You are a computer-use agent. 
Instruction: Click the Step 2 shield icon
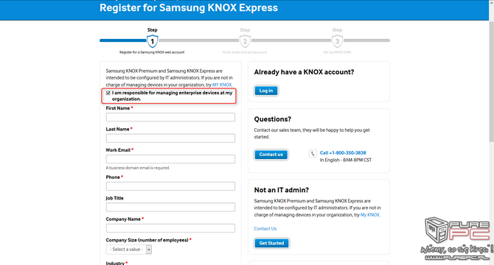(245, 41)
